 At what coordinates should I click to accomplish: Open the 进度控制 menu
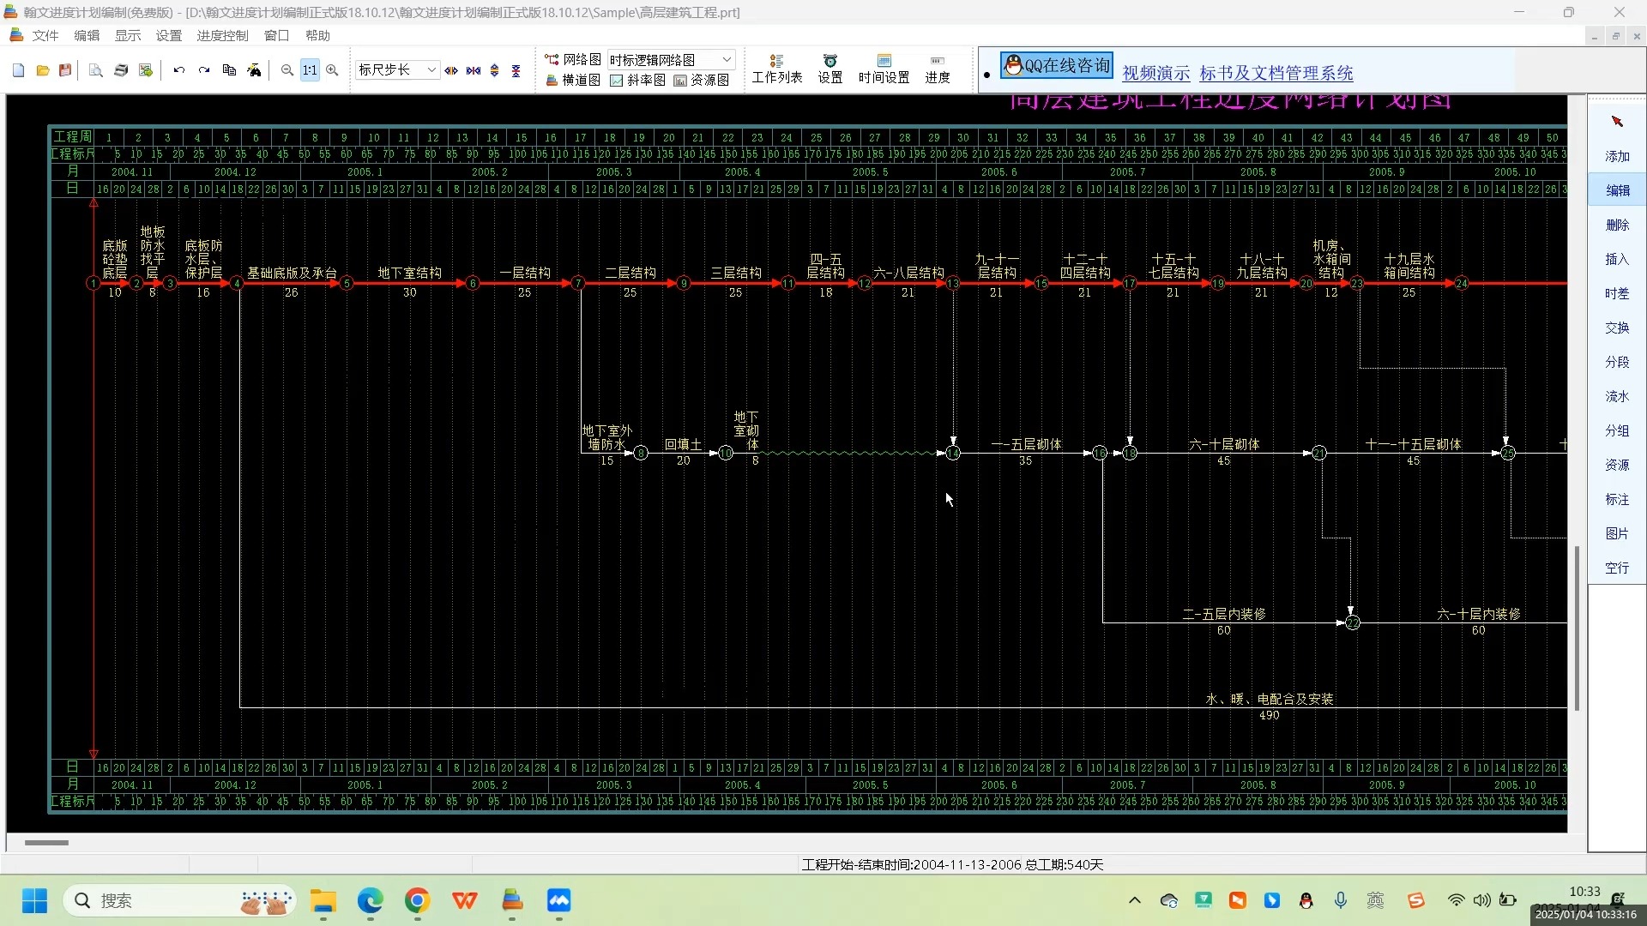[x=222, y=35]
